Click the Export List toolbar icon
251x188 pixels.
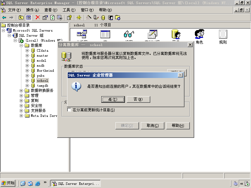click(x=60, y=18)
